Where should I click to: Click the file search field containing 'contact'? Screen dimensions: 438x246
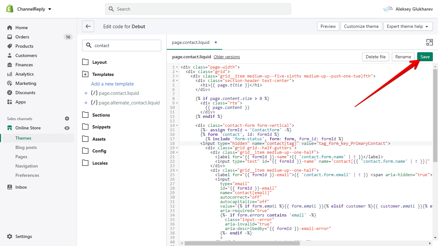[122, 45]
